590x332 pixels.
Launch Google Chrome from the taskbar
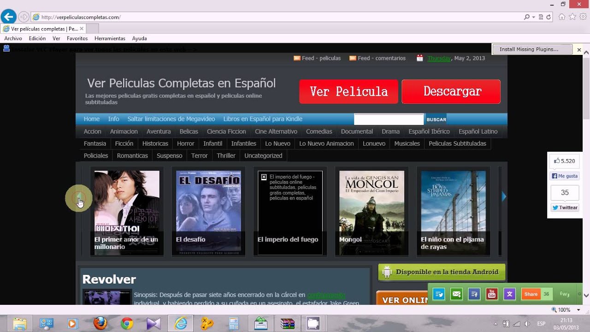(127, 324)
